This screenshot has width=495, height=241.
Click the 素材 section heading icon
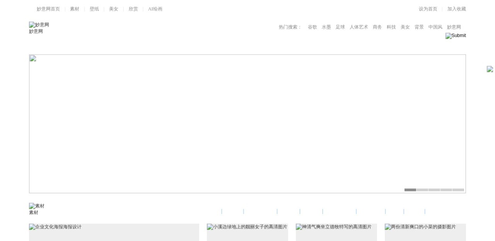(x=37, y=206)
